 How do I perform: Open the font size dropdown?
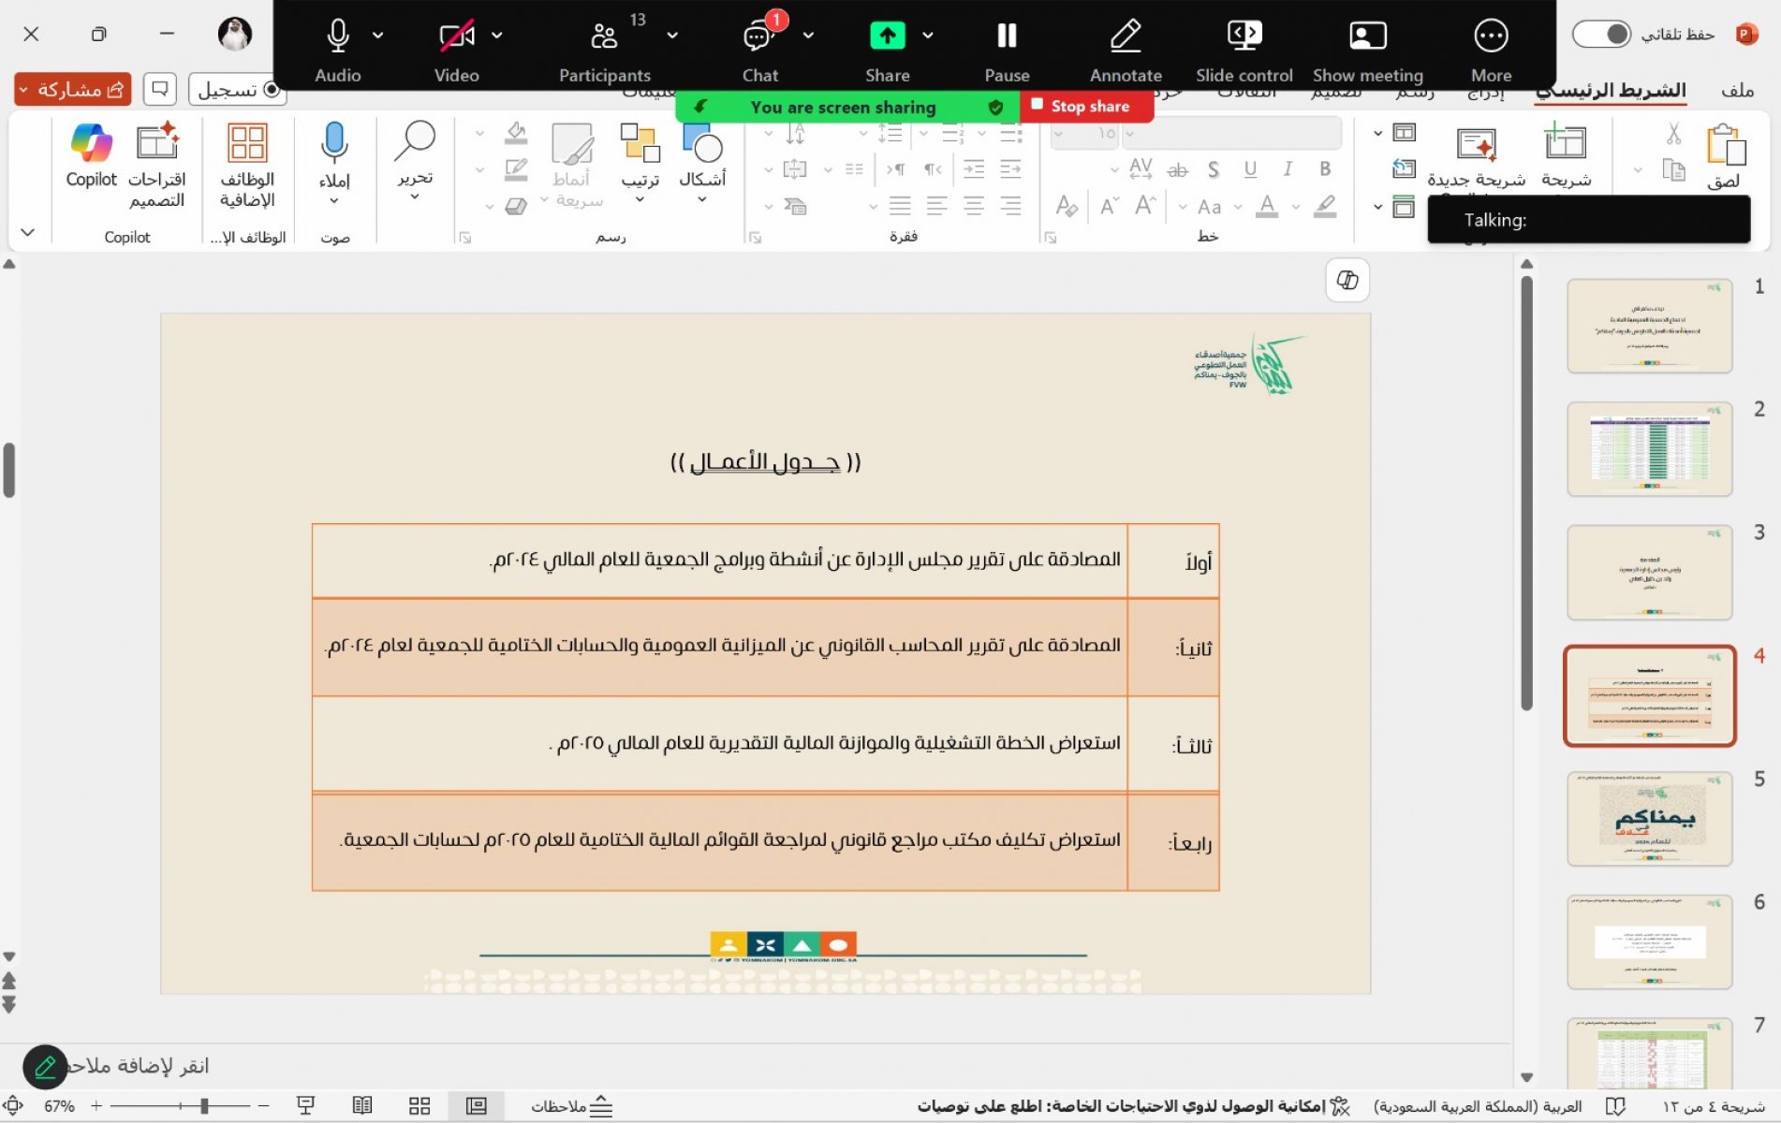click(1058, 134)
